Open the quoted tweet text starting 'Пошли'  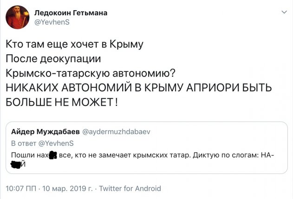pos(139,154)
